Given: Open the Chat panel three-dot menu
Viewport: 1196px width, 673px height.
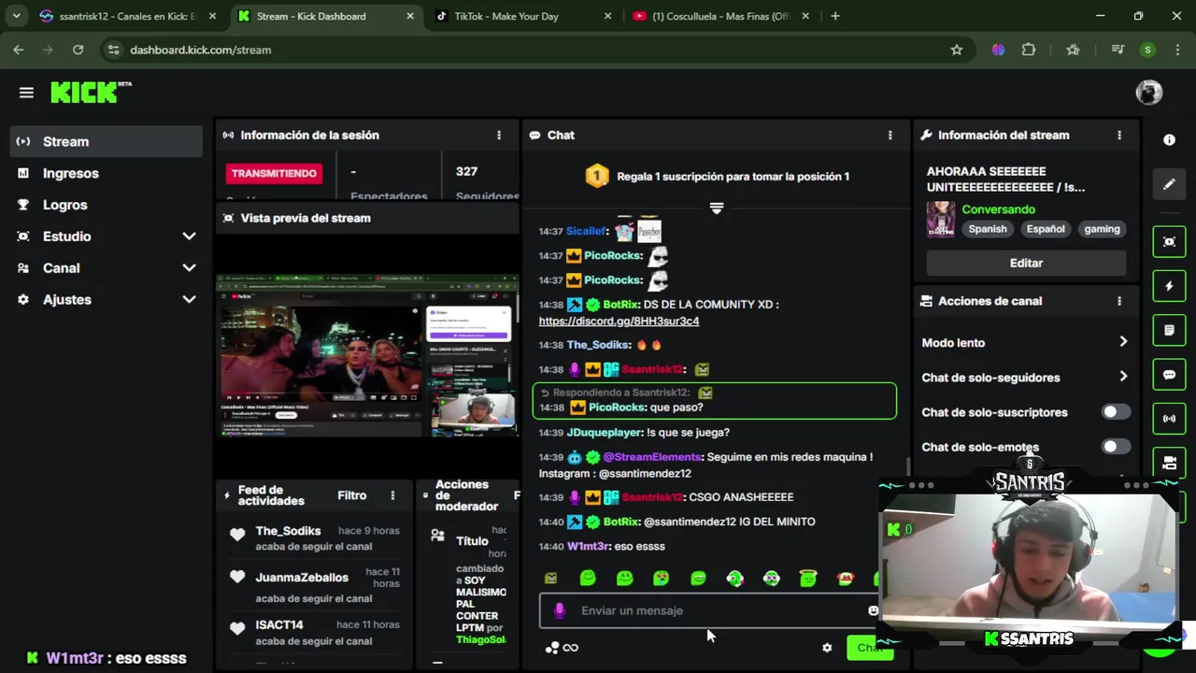Looking at the screenshot, I should pos(890,135).
